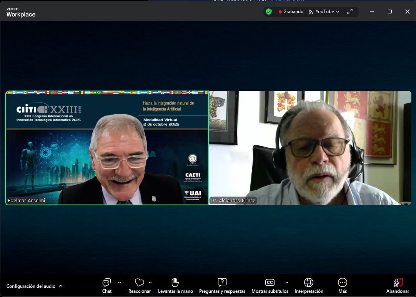The height and width of the screenshot is (297, 416).
Task: Click the Edelmar Anselmi name label
Action: coord(26,200)
